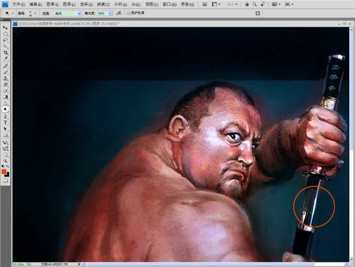Image resolution: width=355 pixels, height=267 pixels.
Task: Select the Pen tool
Action: pyautogui.click(x=5, y=117)
